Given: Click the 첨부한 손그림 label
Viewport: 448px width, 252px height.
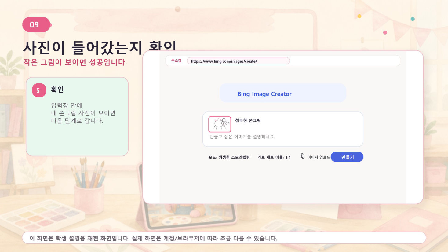Looking at the screenshot, I should 248,120.
